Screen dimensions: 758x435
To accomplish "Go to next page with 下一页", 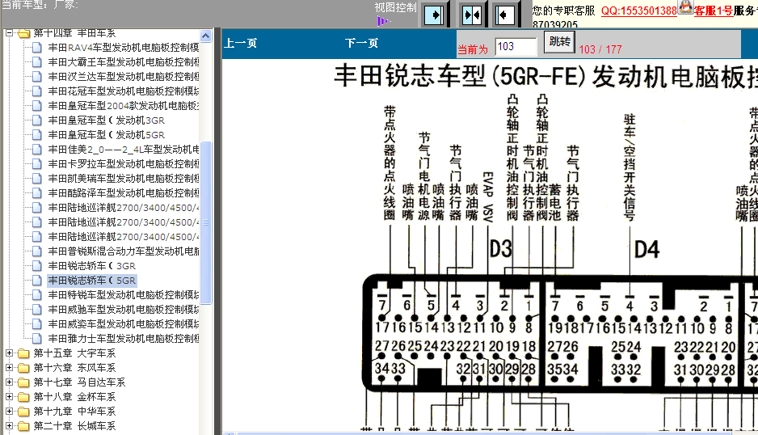I will tap(361, 43).
